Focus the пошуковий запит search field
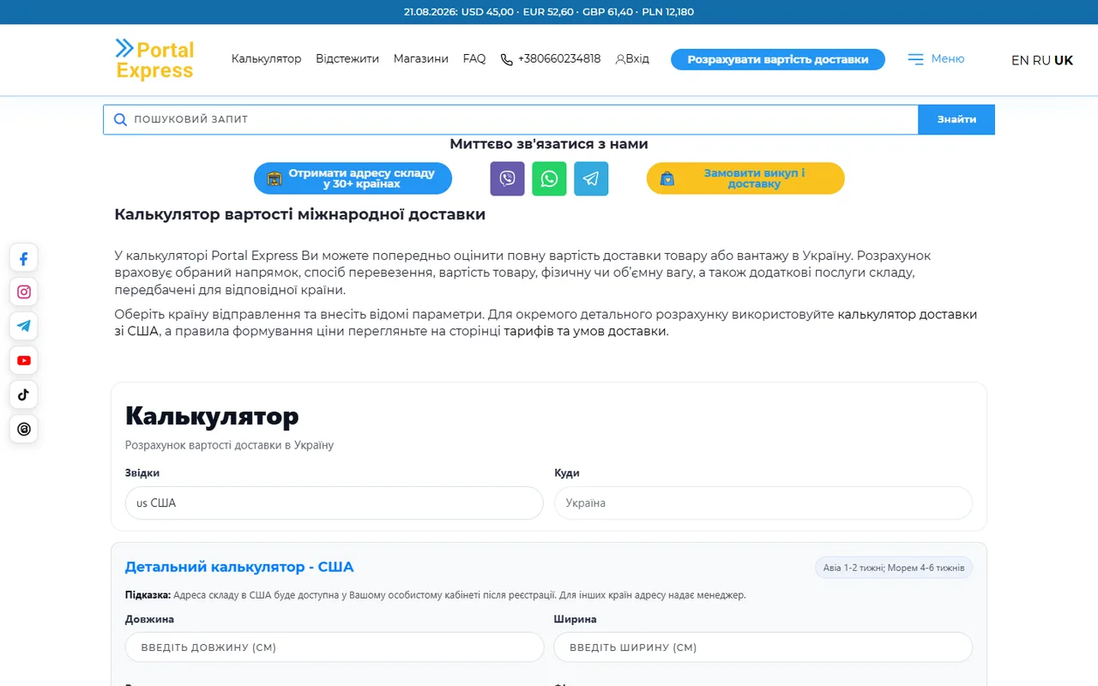The image size is (1098, 686). [510, 119]
